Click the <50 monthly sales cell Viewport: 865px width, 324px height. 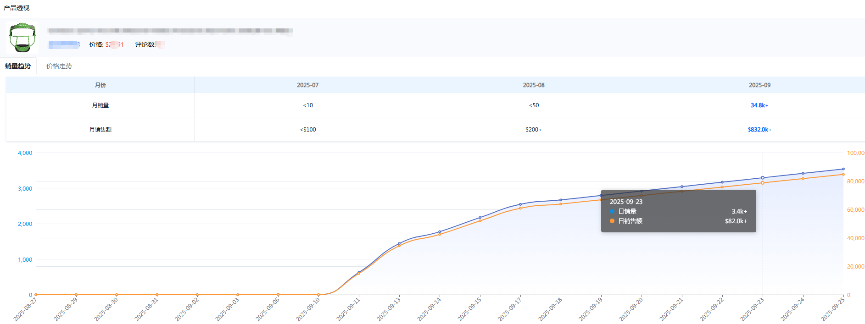[x=534, y=105]
